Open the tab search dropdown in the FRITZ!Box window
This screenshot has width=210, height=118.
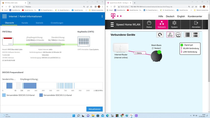pyautogui.click(x=87, y=2)
